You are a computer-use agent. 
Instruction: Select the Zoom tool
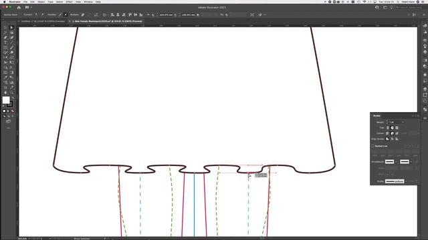[11, 93]
